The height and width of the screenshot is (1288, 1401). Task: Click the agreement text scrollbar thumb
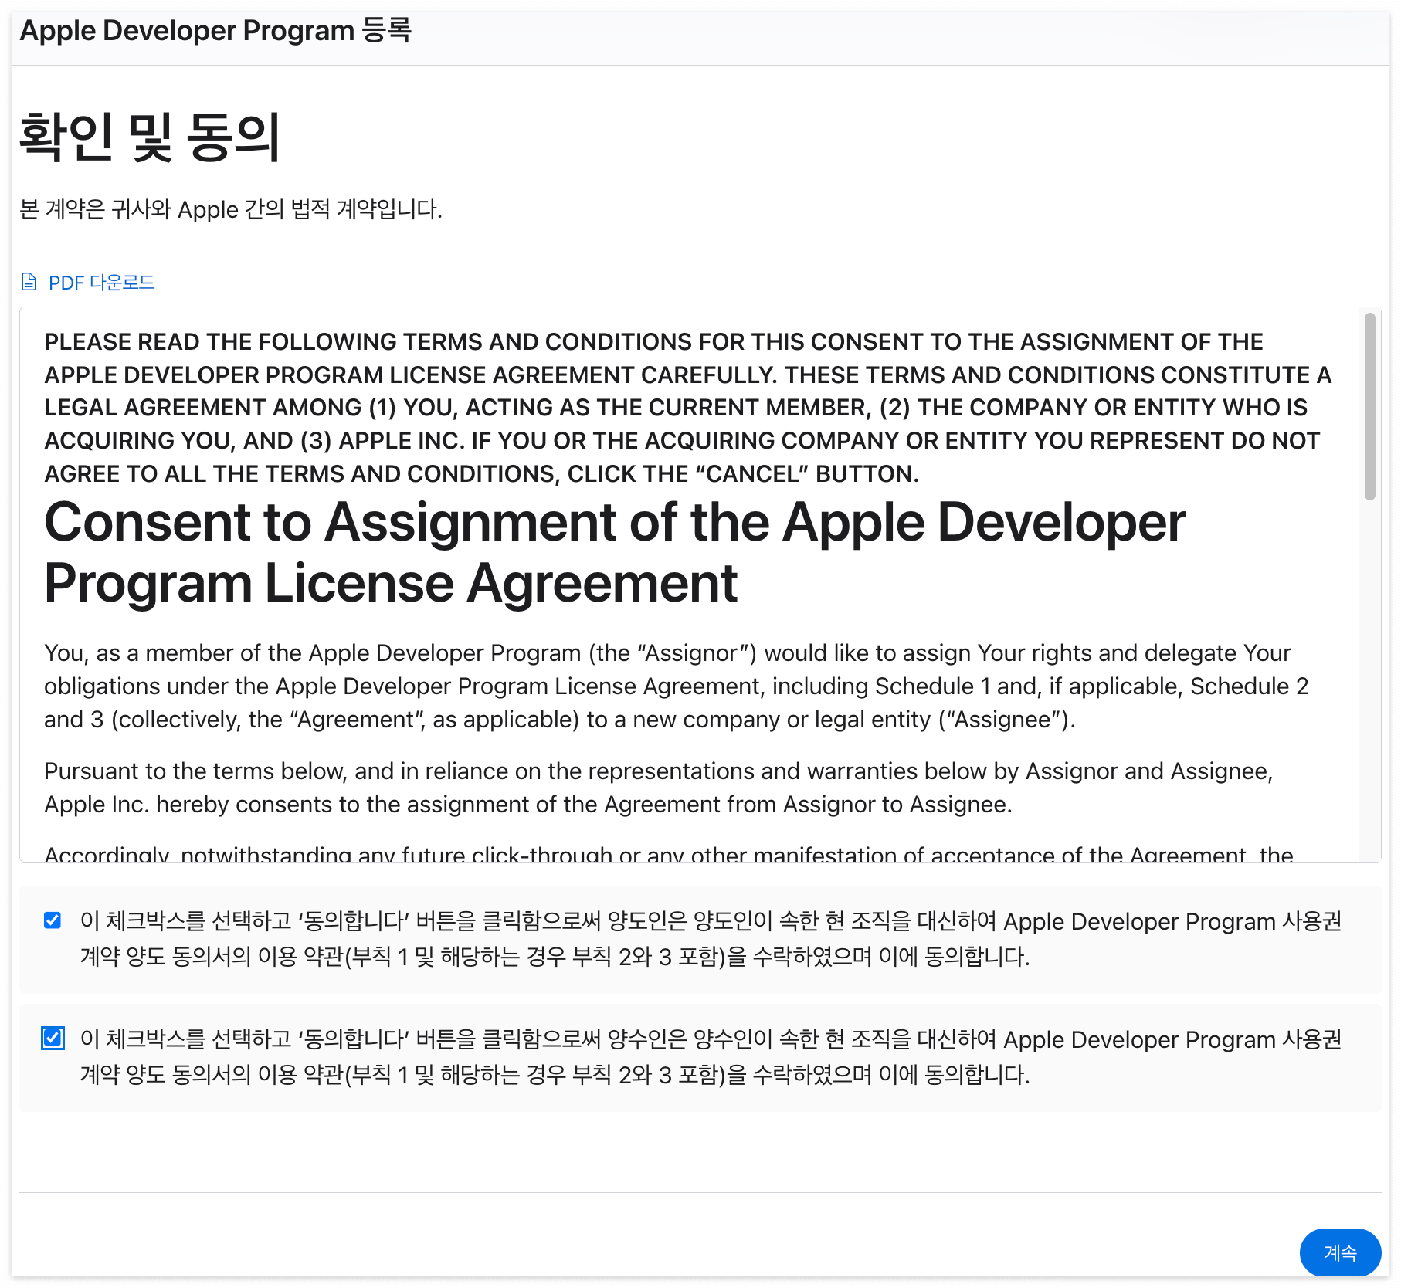[x=1369, y=406]
